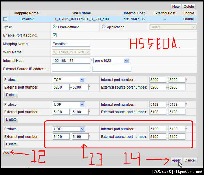Click end external port field 5199
This screenshot has width=204, height=175.
tap(80, 137)
